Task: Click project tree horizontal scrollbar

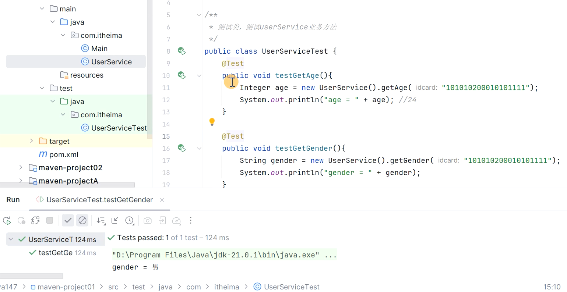Action: click(x=67, y=185)
